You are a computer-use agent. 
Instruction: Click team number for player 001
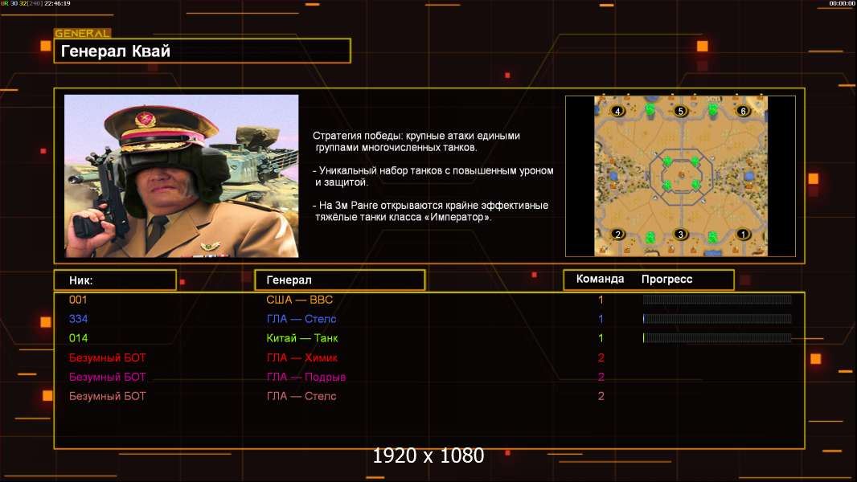pyautogui.click(x=601, y=300)
